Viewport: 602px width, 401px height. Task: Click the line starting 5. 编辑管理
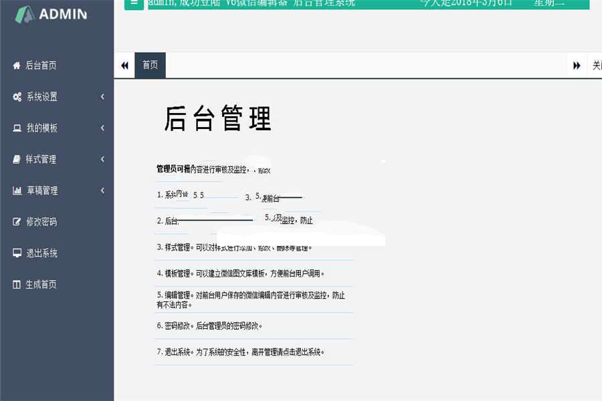tap(251, 299)
